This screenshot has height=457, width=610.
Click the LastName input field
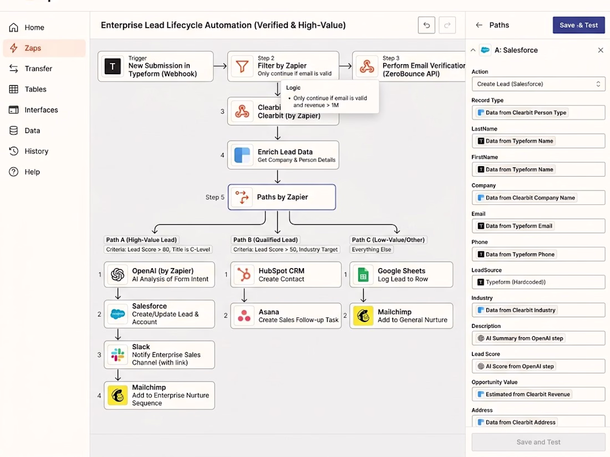538,141
